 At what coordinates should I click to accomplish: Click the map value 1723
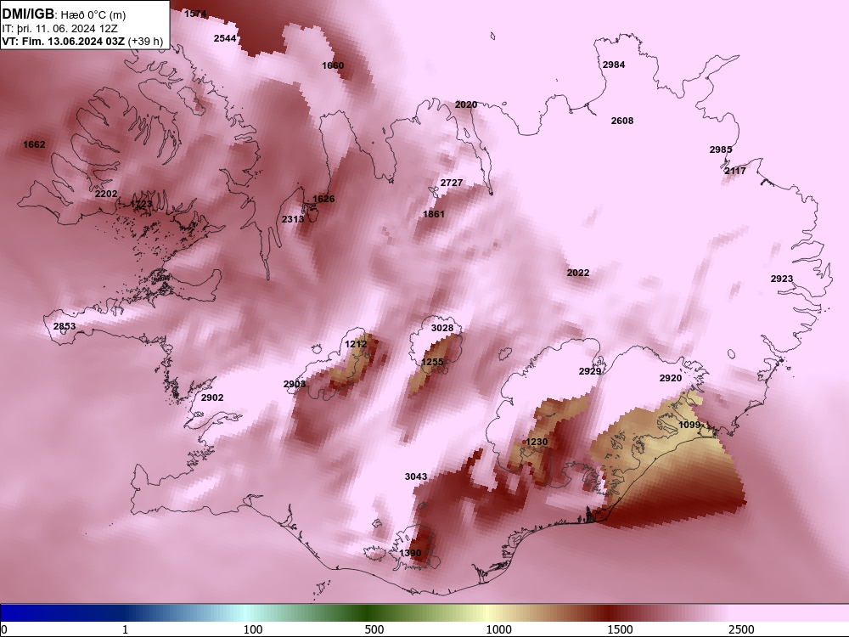pyautogui.click(x=141, y=204)
